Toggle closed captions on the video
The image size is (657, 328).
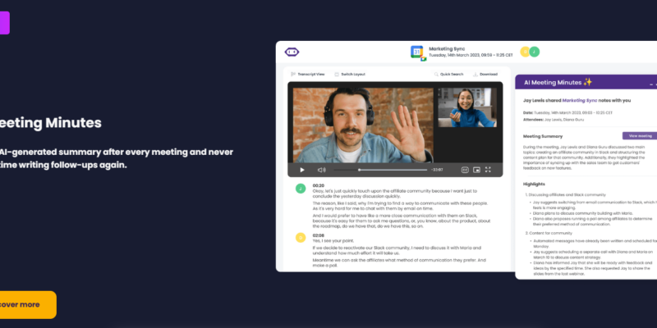(465, 170)
